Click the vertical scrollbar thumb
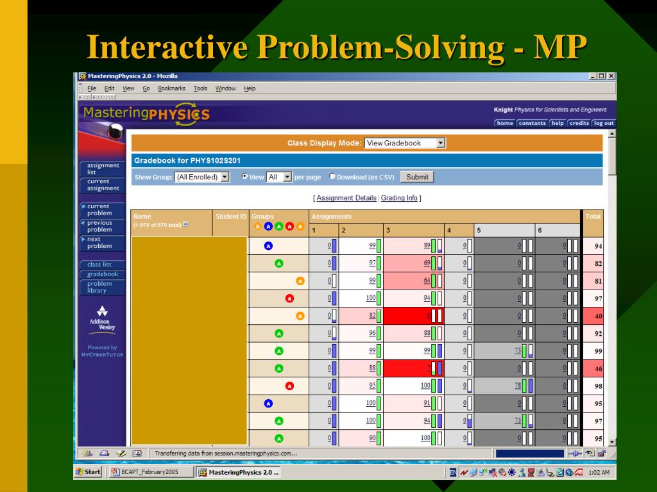The width and height of the screenshot is (657, 492). tap(611, 157)
